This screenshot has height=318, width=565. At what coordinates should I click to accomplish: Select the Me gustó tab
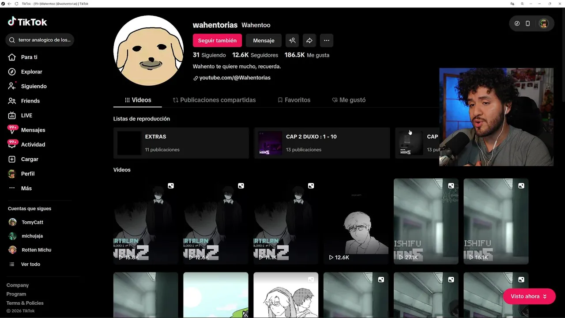pos(349,100)
